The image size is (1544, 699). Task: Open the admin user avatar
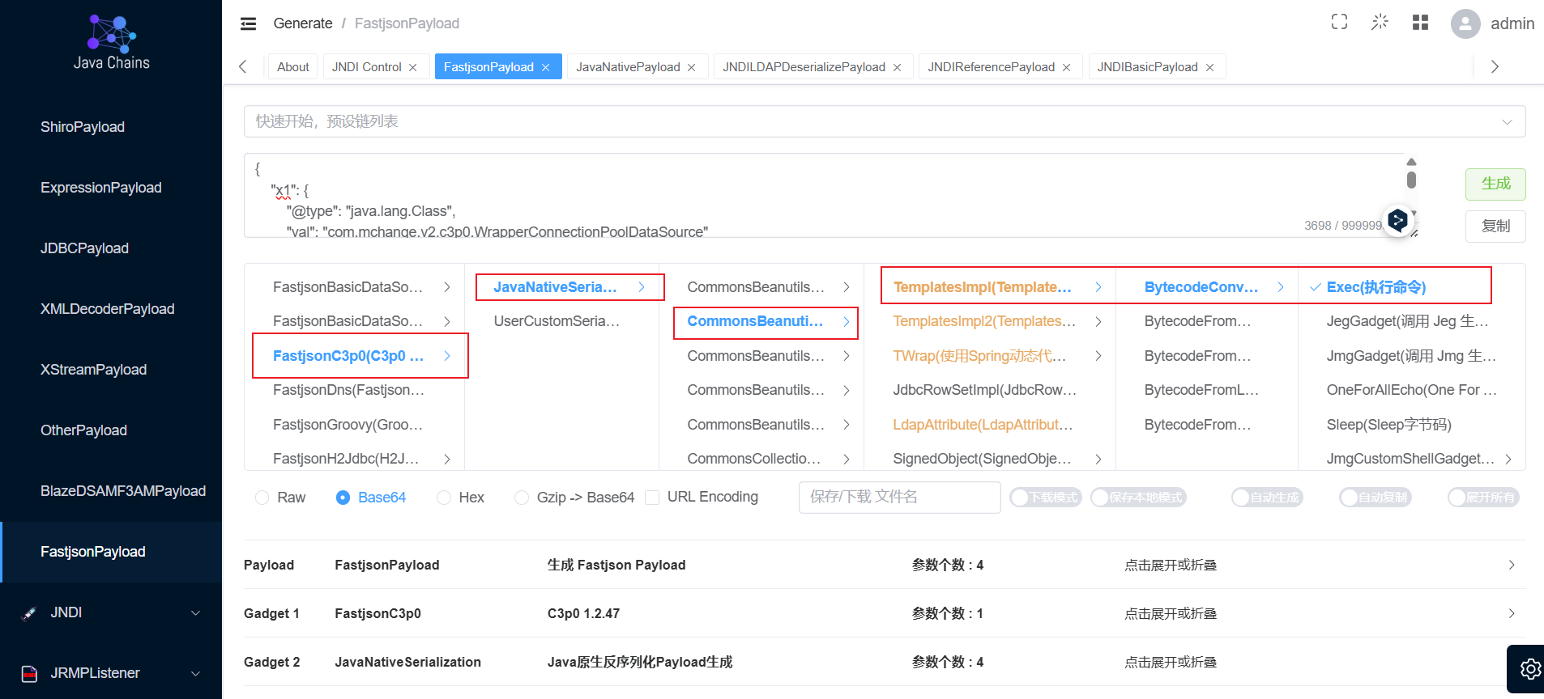1465,23
